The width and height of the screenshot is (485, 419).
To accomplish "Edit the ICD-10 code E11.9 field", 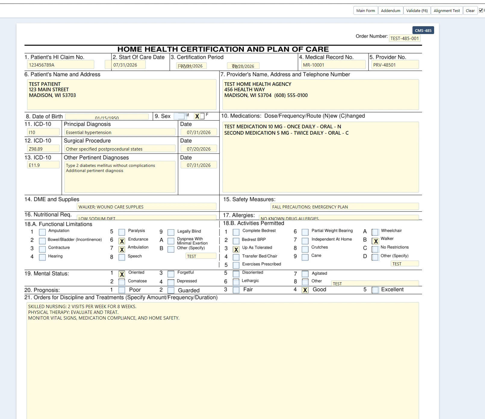I will pyautogui.click(x=43, y=165).
